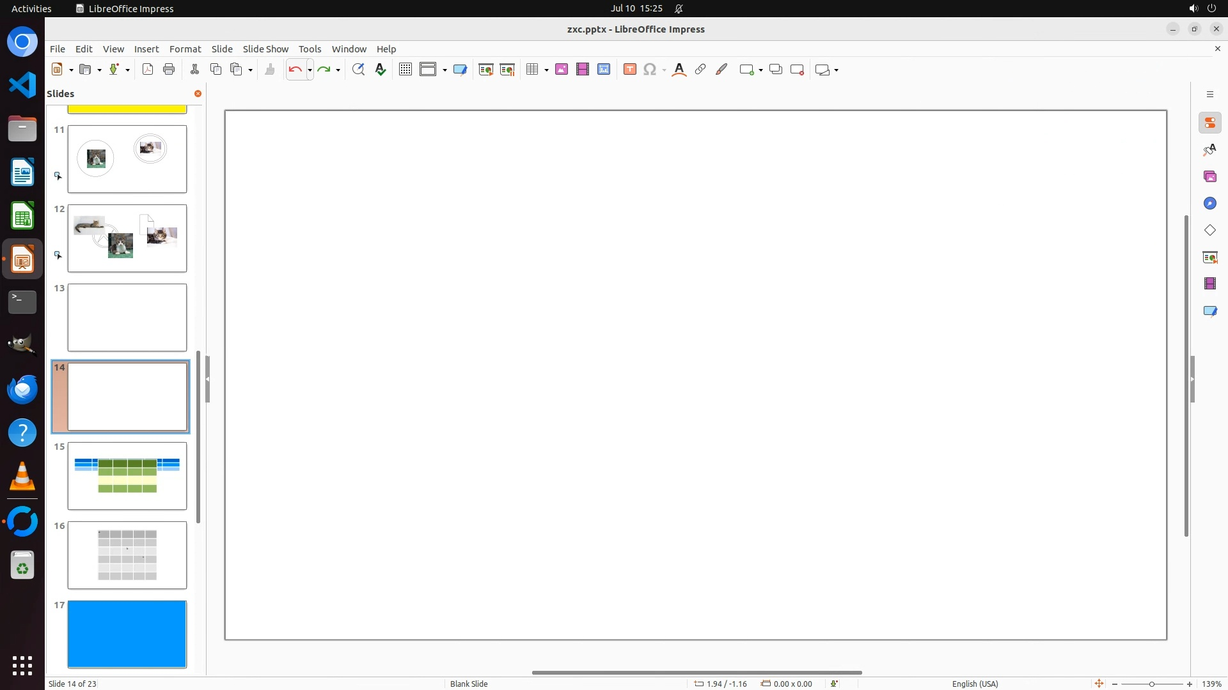Image resolution: width=1228 pixels, height=690 pixels.
Task: Click the Insert Hyperlink icon
Action: (x=700, y=70)
